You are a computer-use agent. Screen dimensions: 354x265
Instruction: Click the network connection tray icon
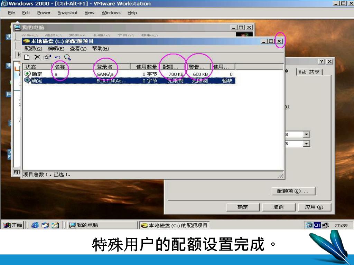click(325, 225)
